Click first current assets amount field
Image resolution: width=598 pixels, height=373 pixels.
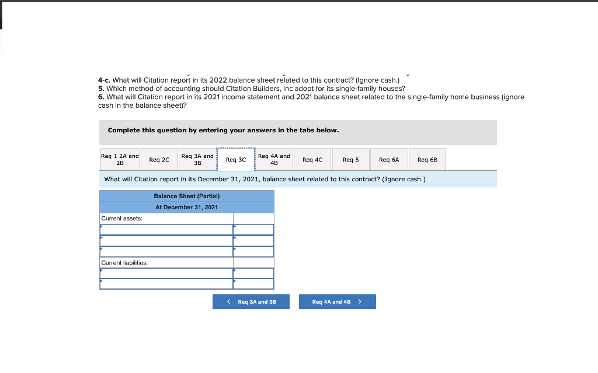pos(253,230)
